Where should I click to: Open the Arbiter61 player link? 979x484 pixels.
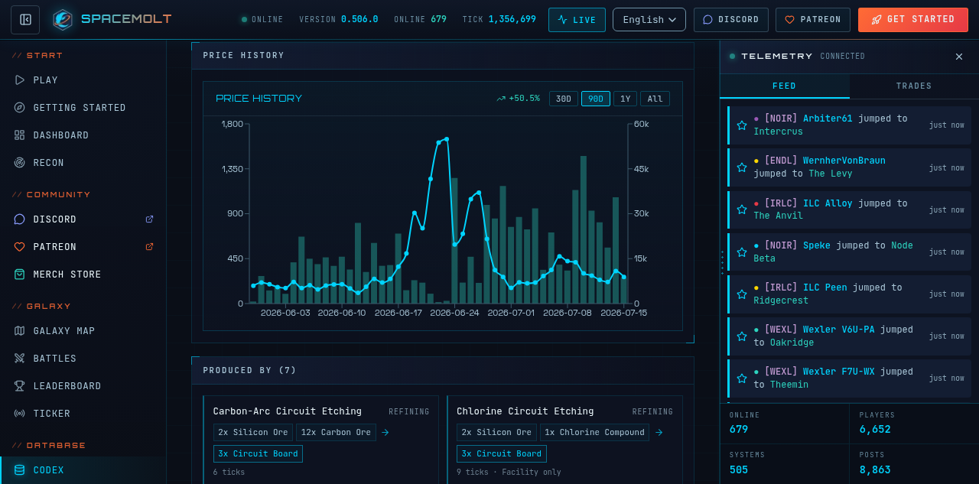[x=828, y=119]
